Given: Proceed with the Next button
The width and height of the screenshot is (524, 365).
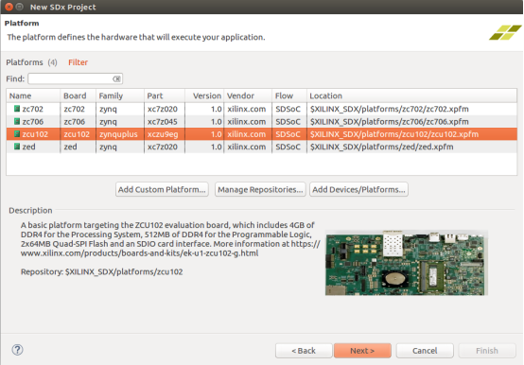Looking at the screenshot, I should [x=362, y=351].
